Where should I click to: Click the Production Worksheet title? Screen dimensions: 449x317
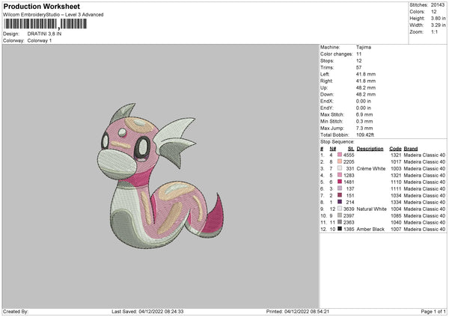tap(42, 6)
